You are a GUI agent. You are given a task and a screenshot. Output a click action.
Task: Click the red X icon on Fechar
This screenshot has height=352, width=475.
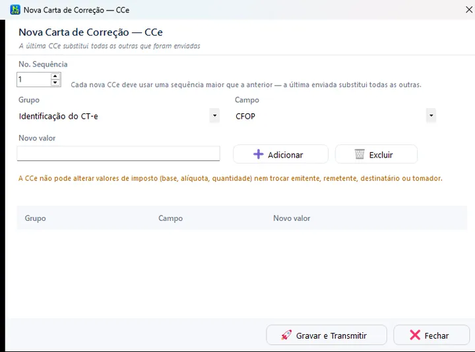pos(415,335)
